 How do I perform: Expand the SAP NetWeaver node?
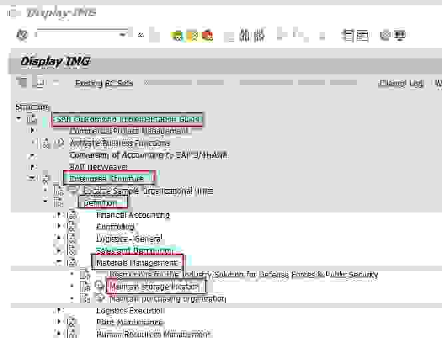coord(32,167)
